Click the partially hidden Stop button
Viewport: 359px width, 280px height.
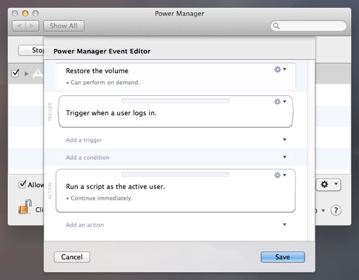31,50
